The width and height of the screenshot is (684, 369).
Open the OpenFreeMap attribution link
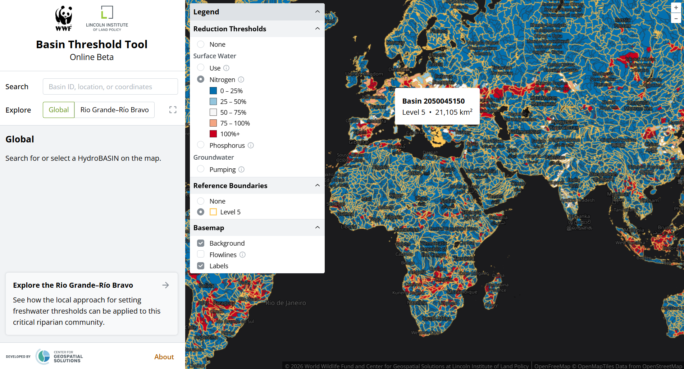(x=552, y=366)
